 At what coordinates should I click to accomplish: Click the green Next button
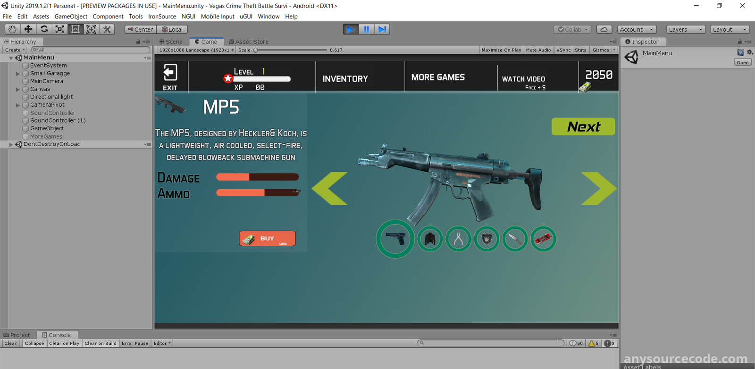point(583,126)
